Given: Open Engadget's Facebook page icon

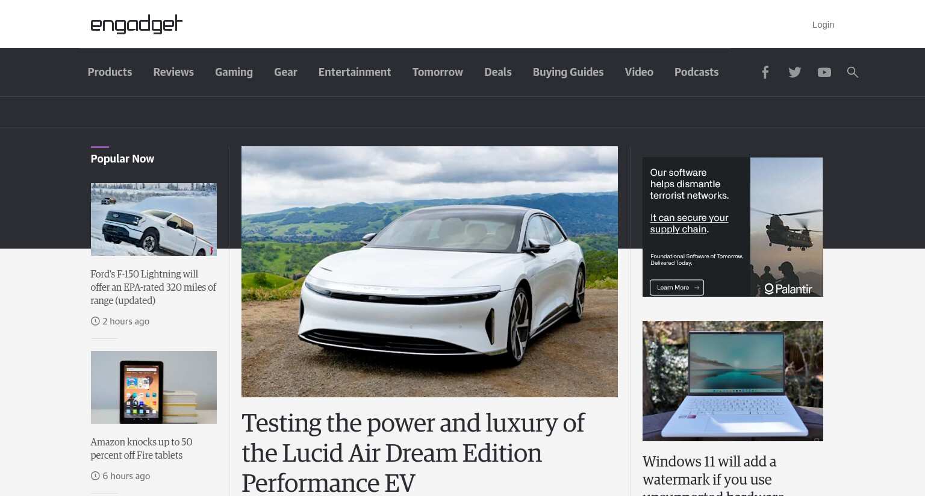Looking at the screenshot, I should point(765,72).
